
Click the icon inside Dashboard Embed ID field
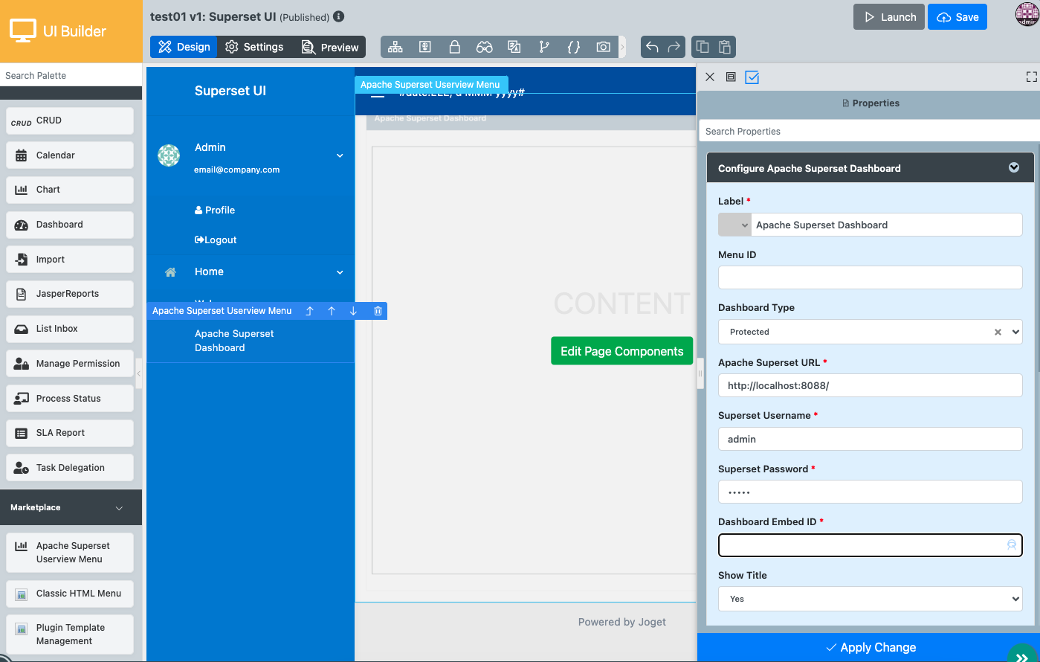[1011, 545]
